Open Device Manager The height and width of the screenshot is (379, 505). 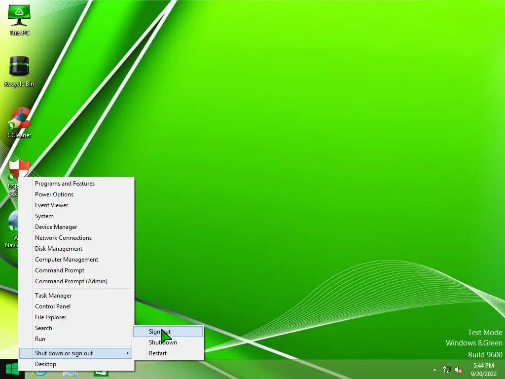coord(76,227)
